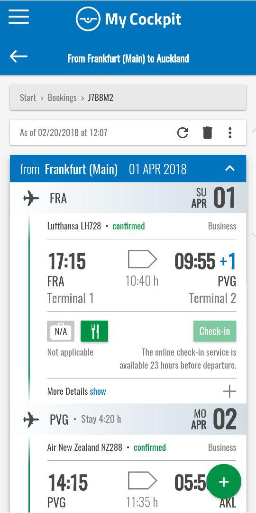Tap the Check-in button

tap(215, 331)
